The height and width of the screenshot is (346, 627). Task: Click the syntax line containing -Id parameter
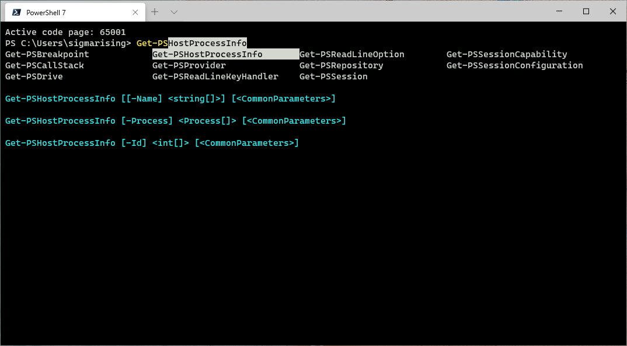click(152, 142)
